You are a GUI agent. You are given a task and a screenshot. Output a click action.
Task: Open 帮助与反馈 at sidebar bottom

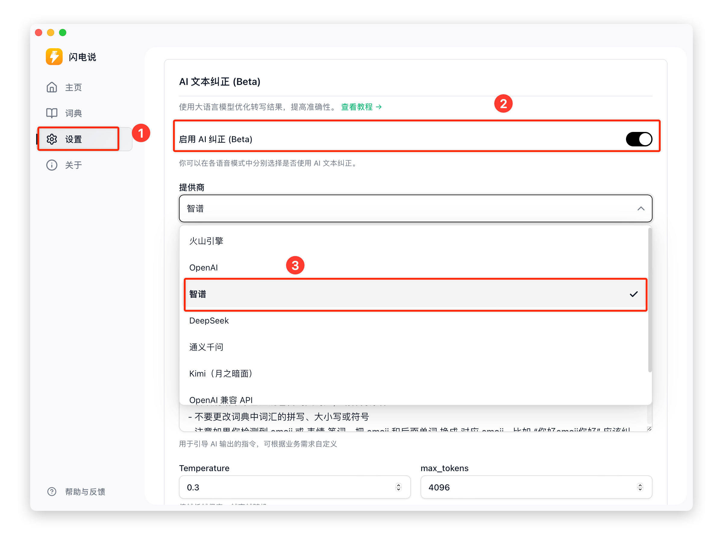tap(85, 492)
